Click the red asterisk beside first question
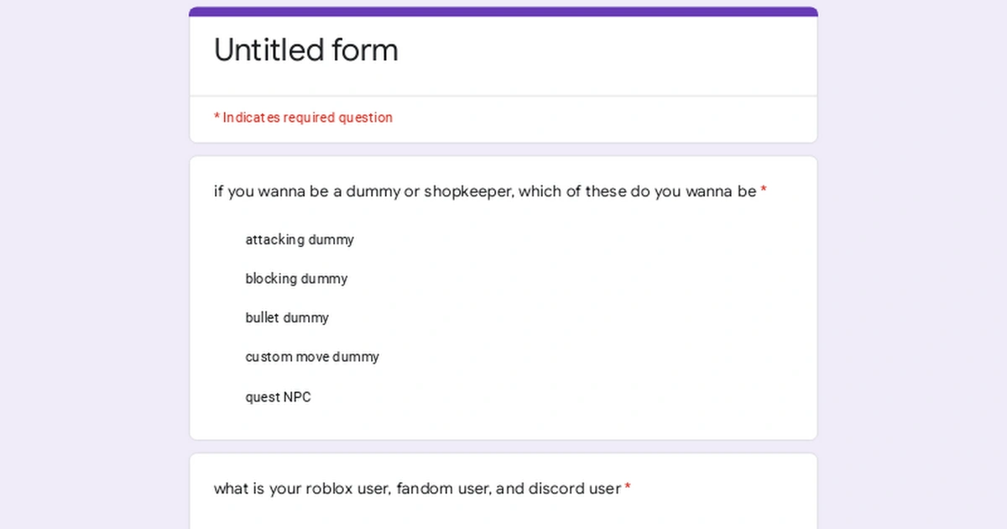 pos(763,191)
